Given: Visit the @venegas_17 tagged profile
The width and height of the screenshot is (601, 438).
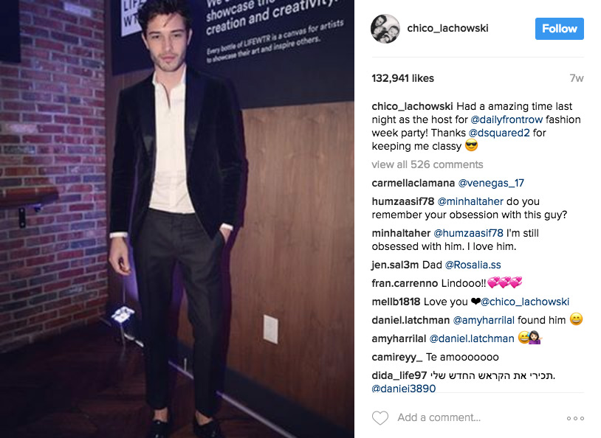Looking at the screenshot, I should tap(491, 183).
